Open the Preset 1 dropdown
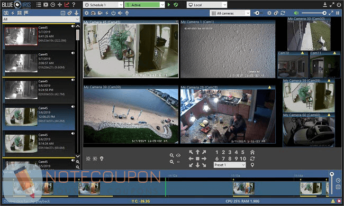The image size is (344, 206). click(230, 165)
